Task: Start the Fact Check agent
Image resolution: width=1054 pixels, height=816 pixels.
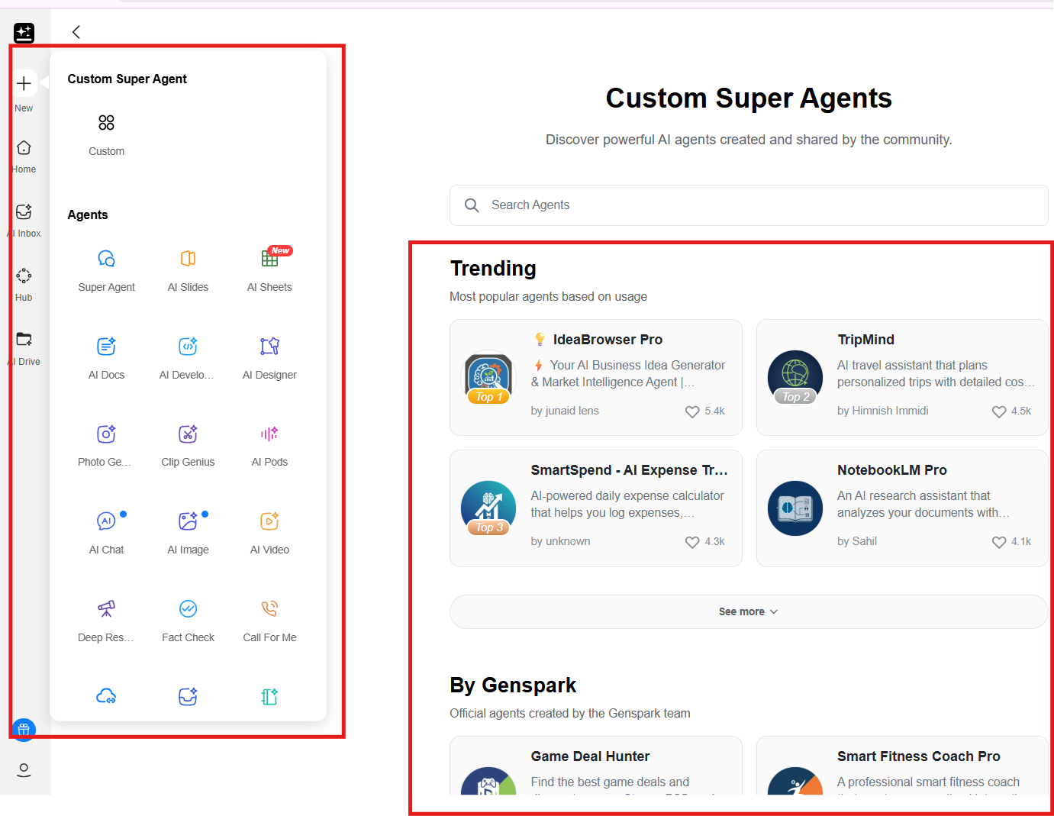Action: [x=188, y=619]
